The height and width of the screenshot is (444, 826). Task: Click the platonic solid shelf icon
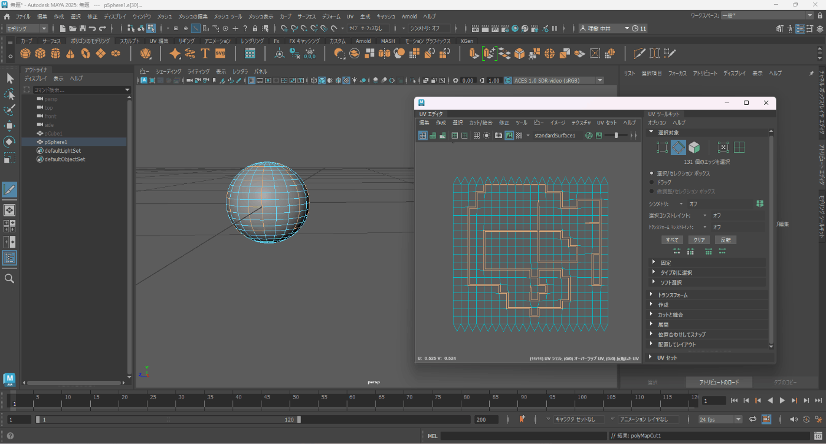coord(146,54)
